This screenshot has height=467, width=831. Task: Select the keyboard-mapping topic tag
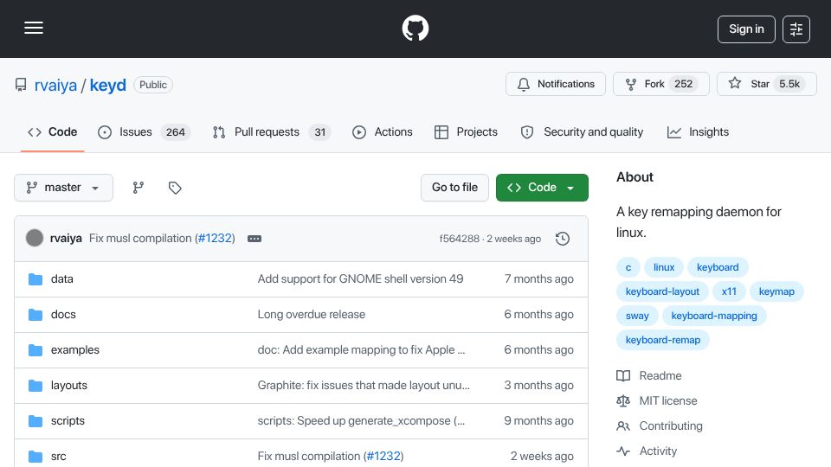[714, 317]
